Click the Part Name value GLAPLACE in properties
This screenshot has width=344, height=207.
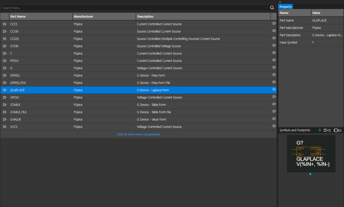(319, 20)
